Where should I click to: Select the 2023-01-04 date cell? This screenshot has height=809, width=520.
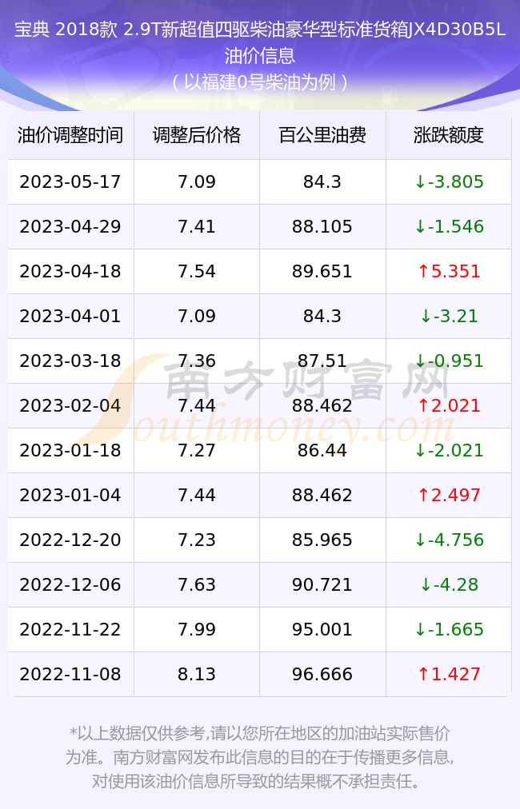pyautogui.click(x=70, y=496)
